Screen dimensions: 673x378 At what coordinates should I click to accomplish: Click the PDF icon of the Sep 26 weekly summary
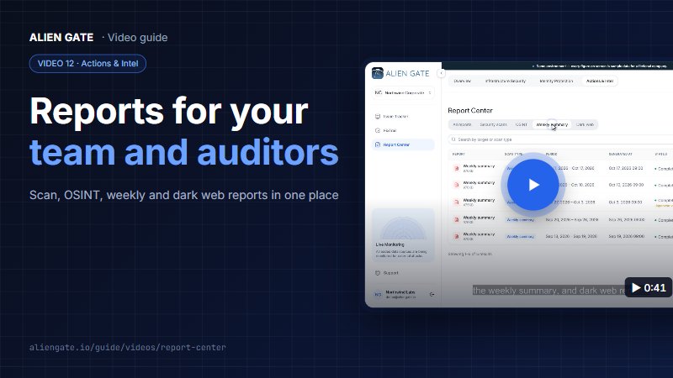(x=456, y=219)
